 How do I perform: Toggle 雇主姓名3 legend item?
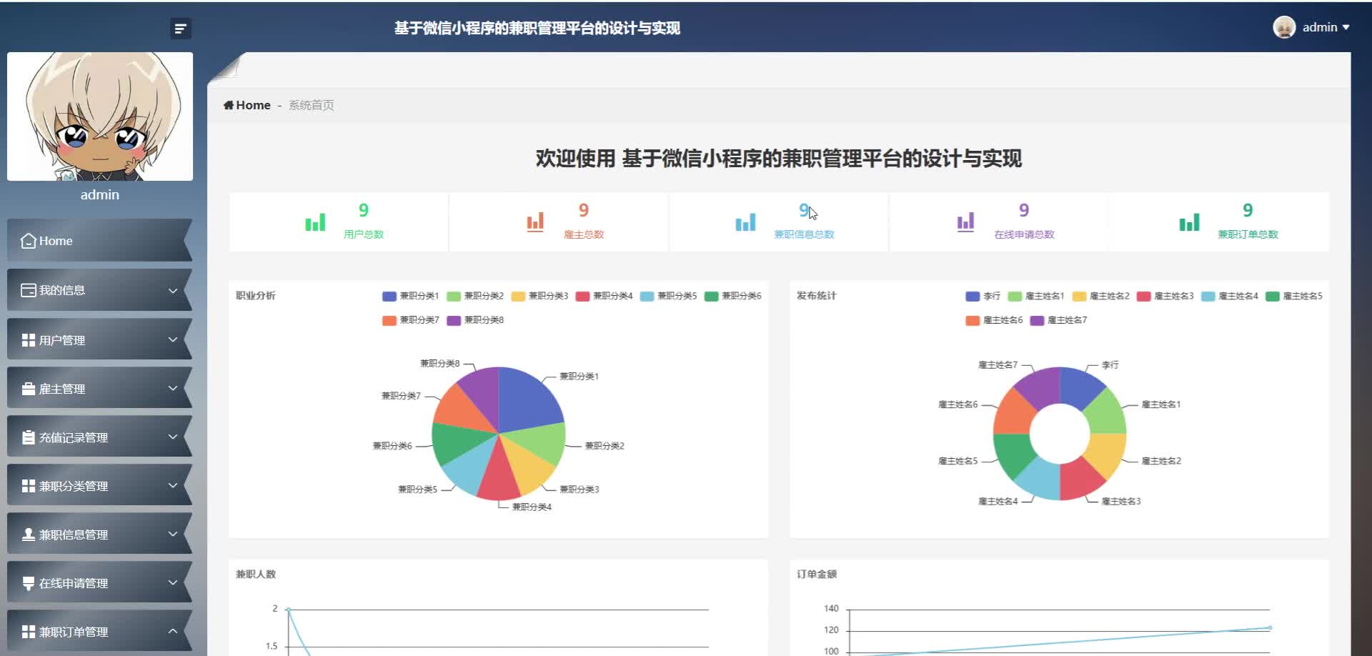coord(1165,296)
